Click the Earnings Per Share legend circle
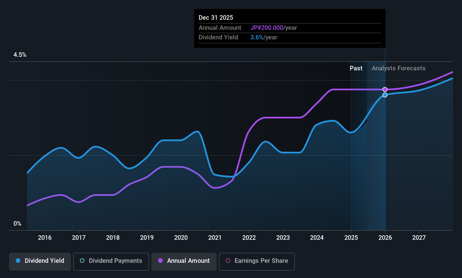The height and width of the screenshot is (278, 462). tap(228, 261)
